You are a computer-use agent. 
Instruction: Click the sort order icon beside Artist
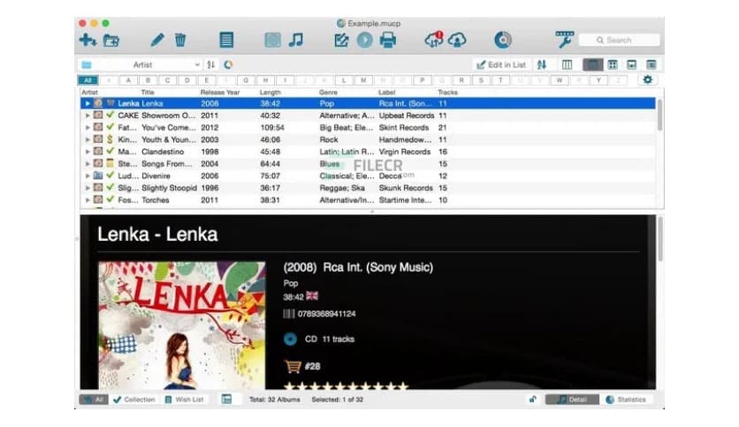pyautogui.click(x=211, y=64)
